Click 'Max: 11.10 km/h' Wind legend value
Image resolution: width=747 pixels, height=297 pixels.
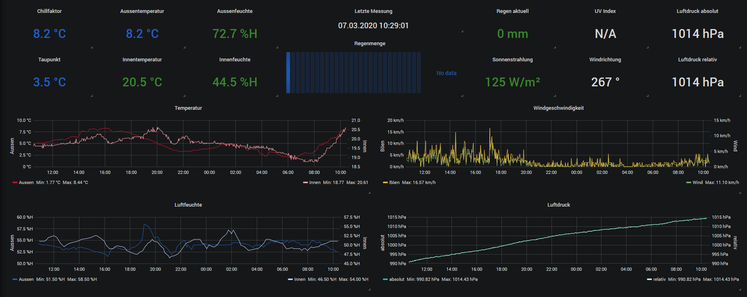(722, 182)
